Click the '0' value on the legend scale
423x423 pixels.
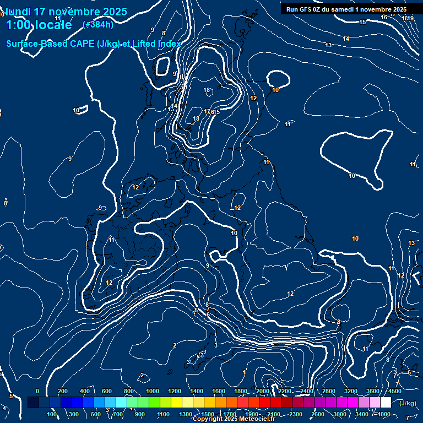tap(37, 391)
